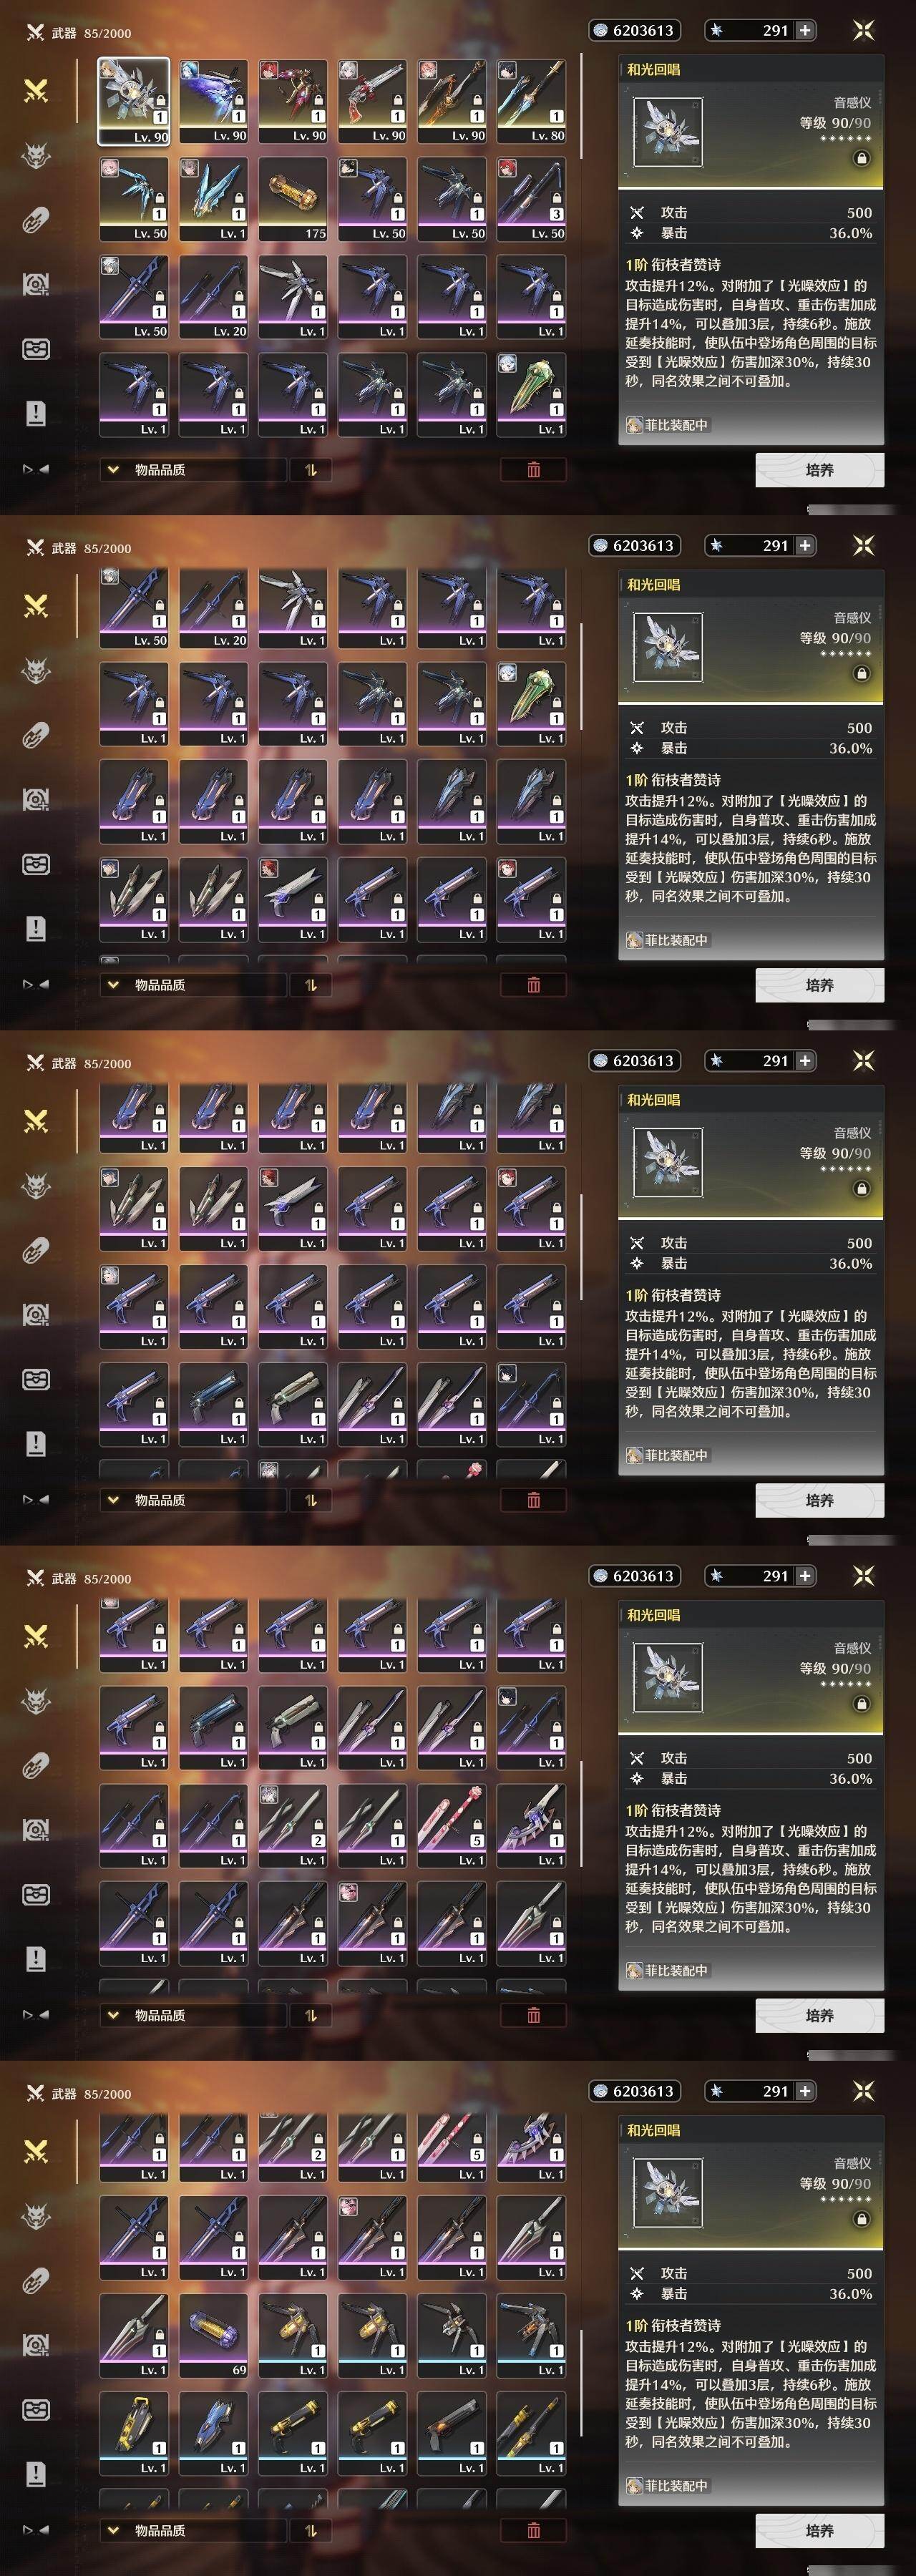Click the red trash icon in the first view
Viewport: 916px width, 2576px height.
pos(533,470)
